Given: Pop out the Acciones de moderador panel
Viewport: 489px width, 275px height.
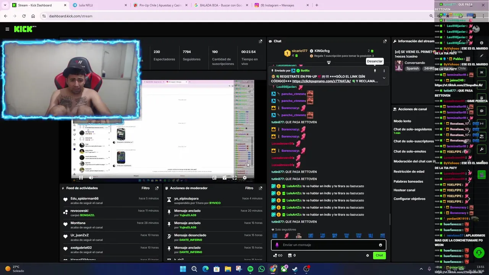Looking at the screenshot, I should 261,188.
